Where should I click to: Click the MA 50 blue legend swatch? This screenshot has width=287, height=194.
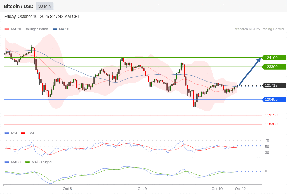(x=55, y=29)
